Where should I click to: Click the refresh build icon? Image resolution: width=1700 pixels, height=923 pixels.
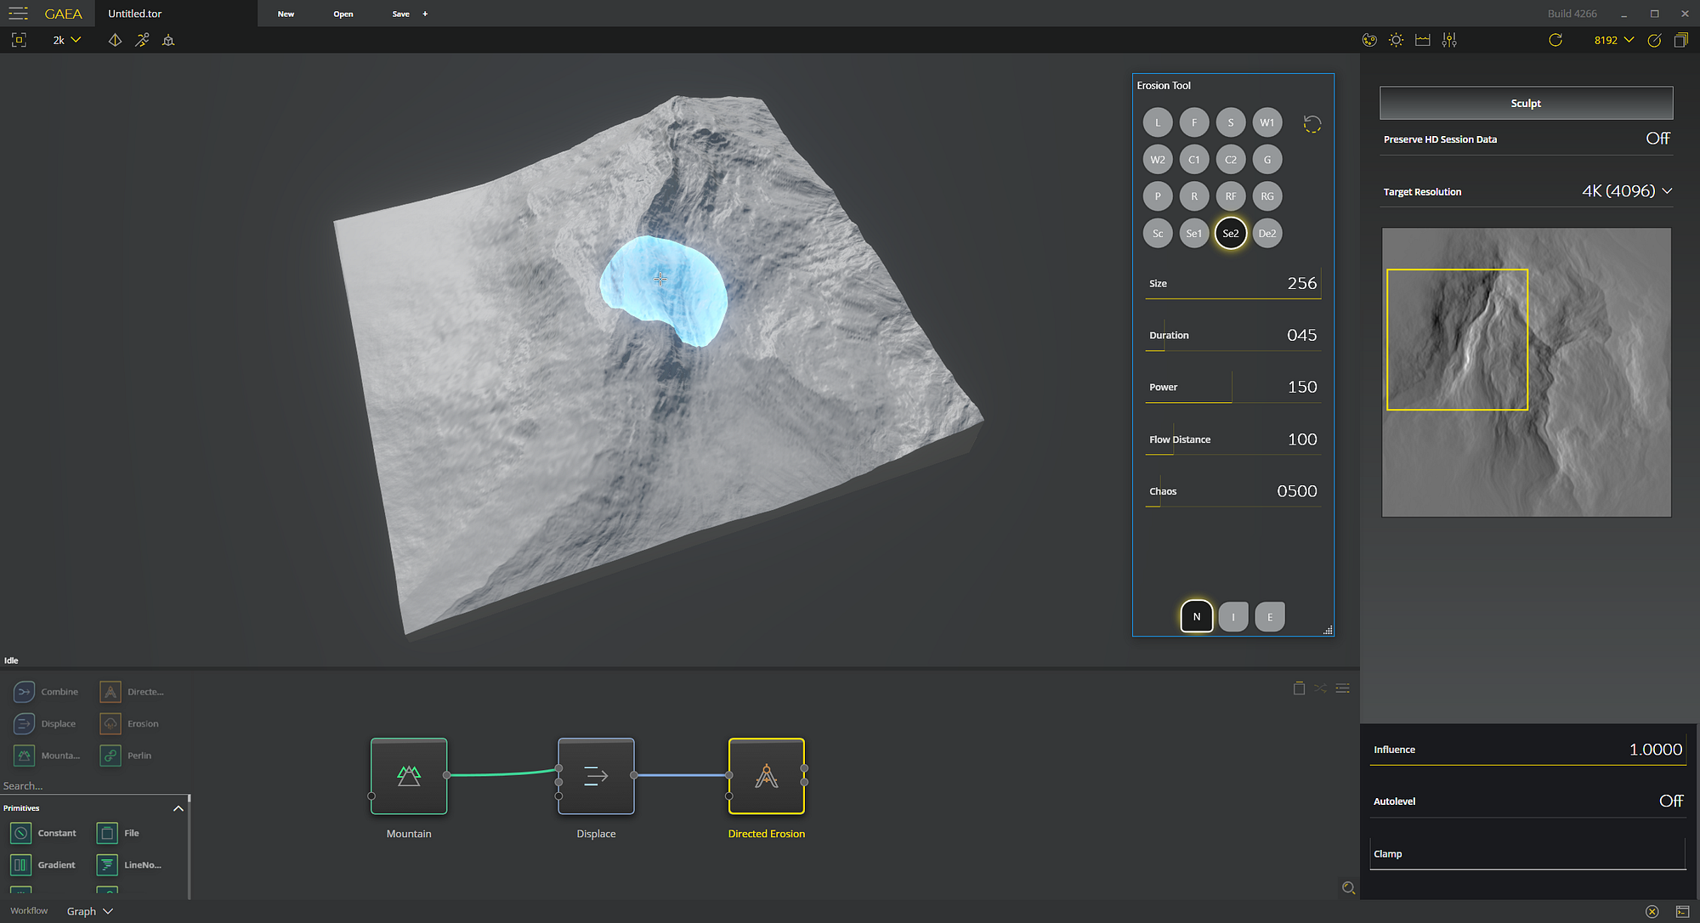pyautogui.click(x=1555, y=40)
